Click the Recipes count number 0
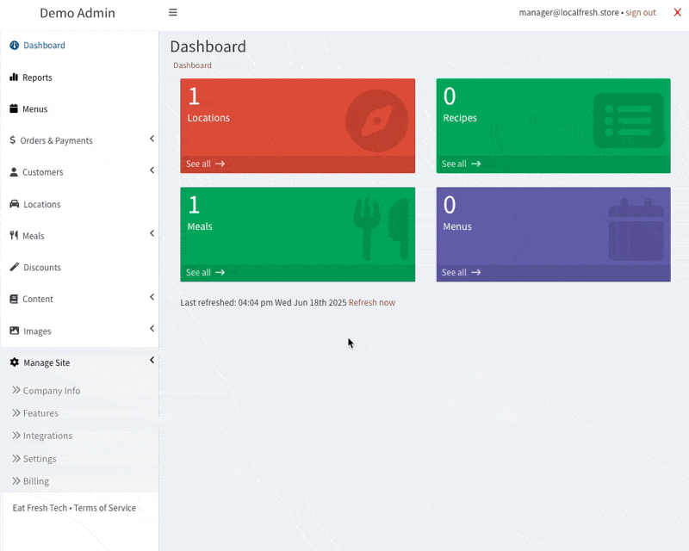Screen dimensions: 689x551 [x=450, y=96]
